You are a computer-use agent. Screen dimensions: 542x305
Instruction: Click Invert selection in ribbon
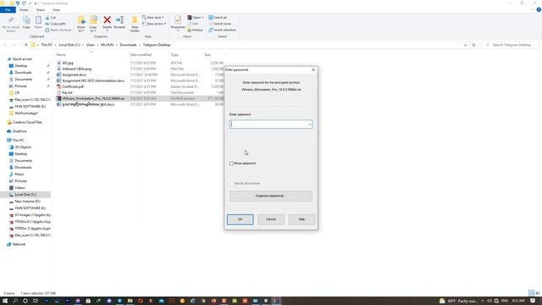pyautogui.click(x=222, y=30)
